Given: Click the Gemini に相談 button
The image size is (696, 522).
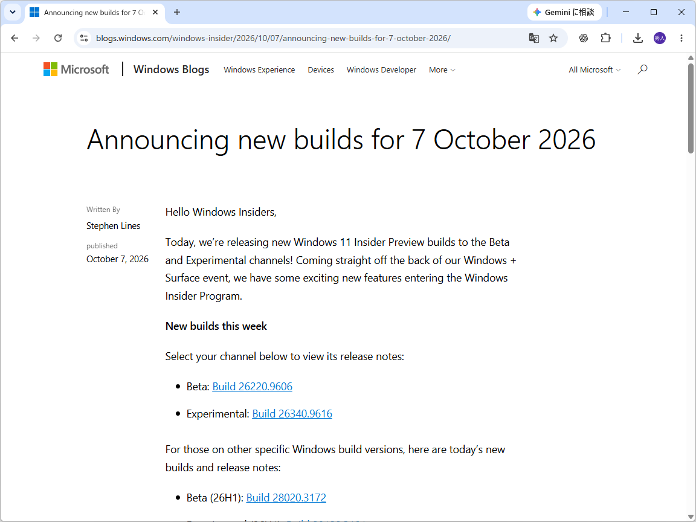Looking at the screenshot, I should pyautogui.click(x=564, y=13).
